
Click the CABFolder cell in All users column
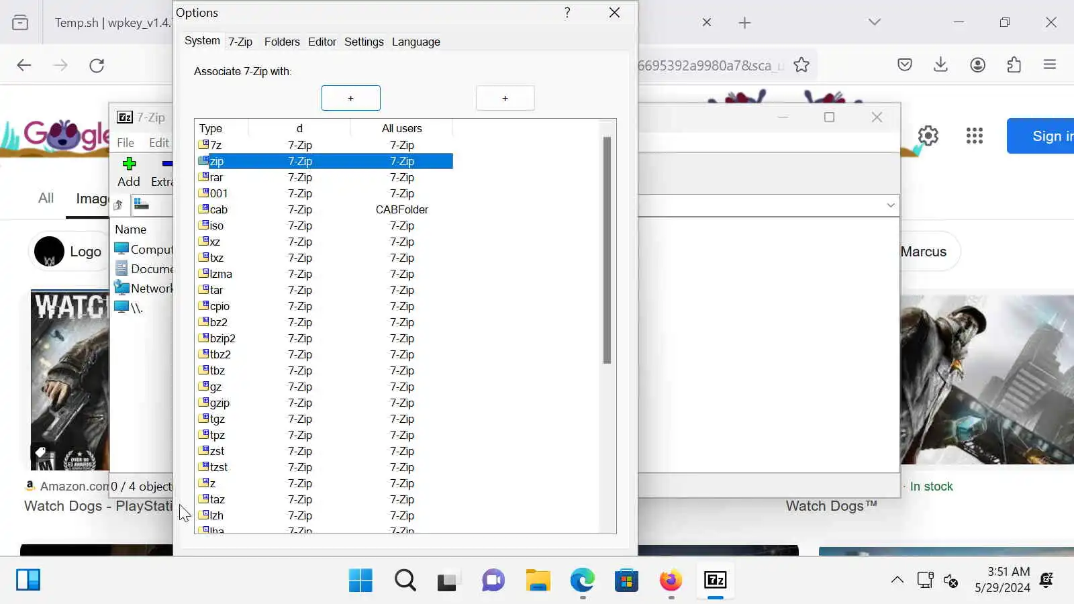402,209
